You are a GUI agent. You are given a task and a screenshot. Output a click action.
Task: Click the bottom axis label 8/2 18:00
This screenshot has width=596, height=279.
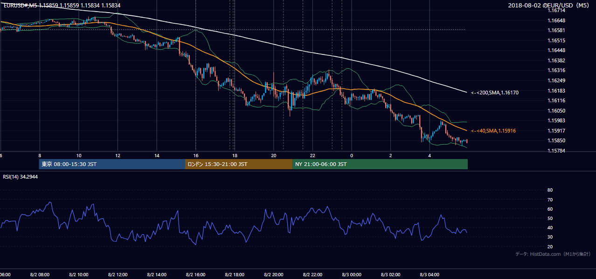point(235,274)
